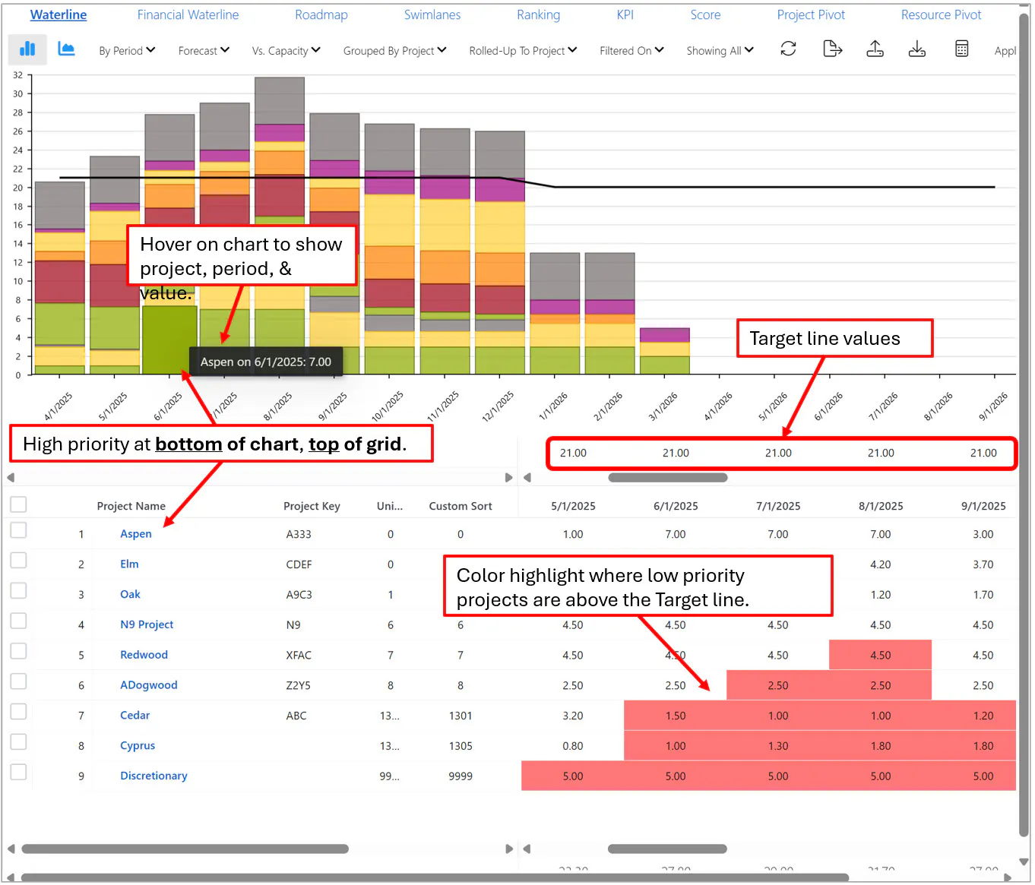The image size is (1035, 885).
Task: Switch to the bar chart view icon
Action: (x=27, y=49)
